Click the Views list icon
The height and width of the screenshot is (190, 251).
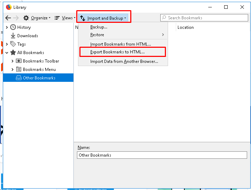pyautogui.click(x=57, y=18)
